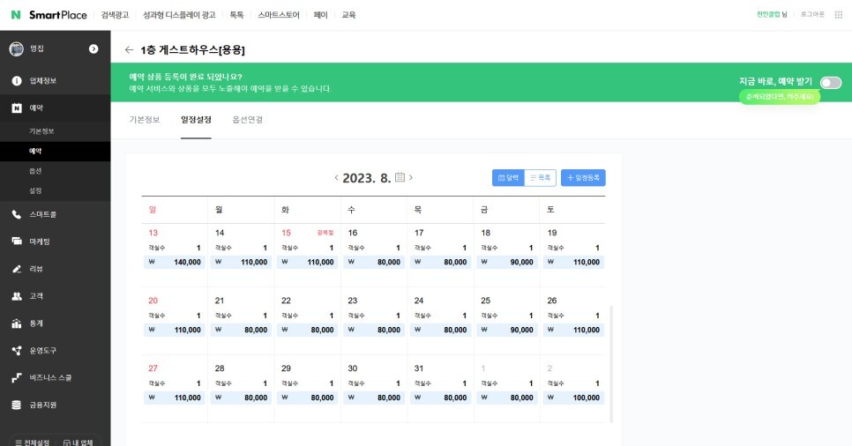The image size is (852, 446).
Task: Open 교육 in top navigation
Action: (x=348, y=15)
